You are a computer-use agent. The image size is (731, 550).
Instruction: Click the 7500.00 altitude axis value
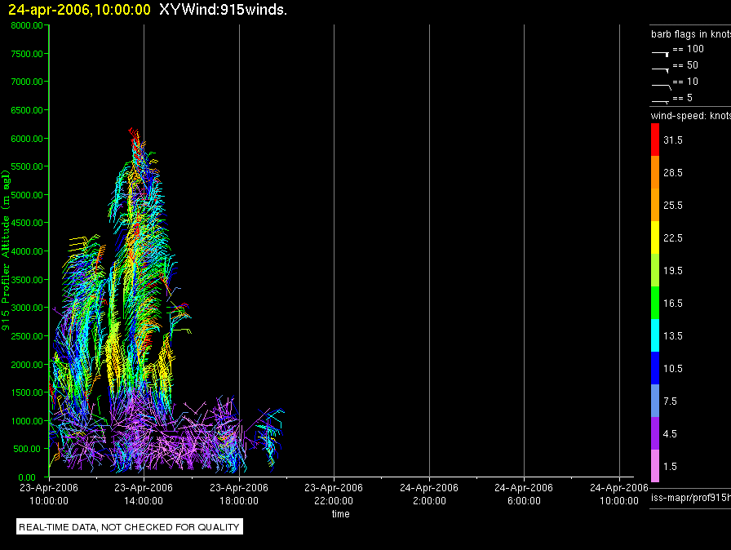(x=27, y=54)
